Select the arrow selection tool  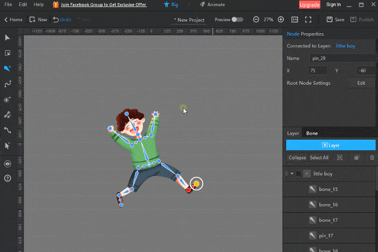tap(7, 38)
